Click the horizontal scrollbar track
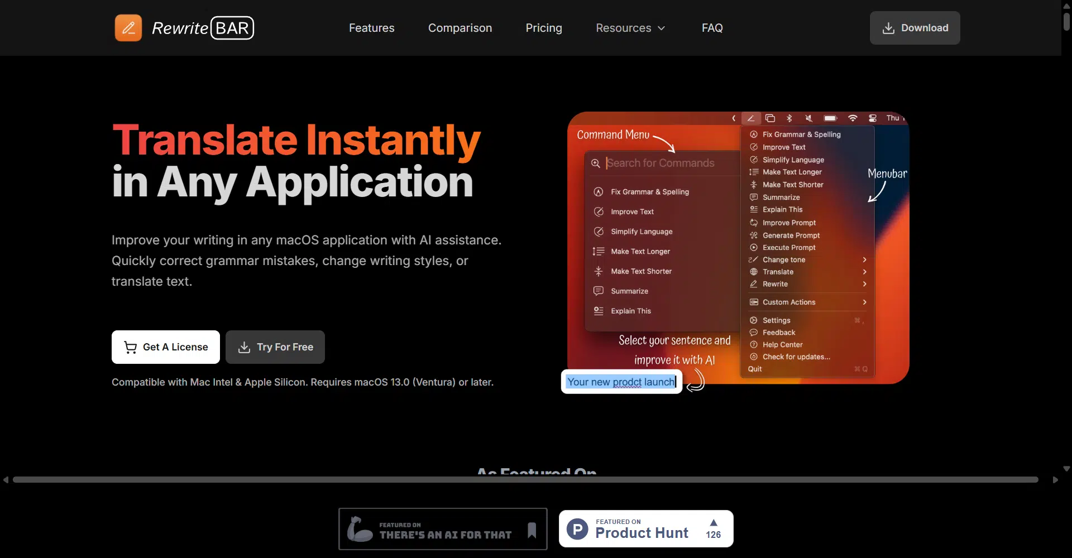Screen dimensions: 1072x558 coord(525,480)
